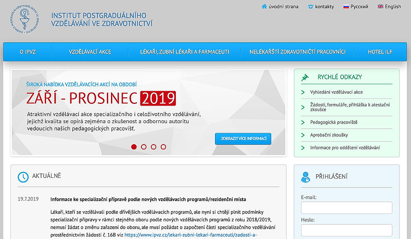Open Vyhledání vzdělávací akce quick link
411x239 pixels.
[337, 92]
